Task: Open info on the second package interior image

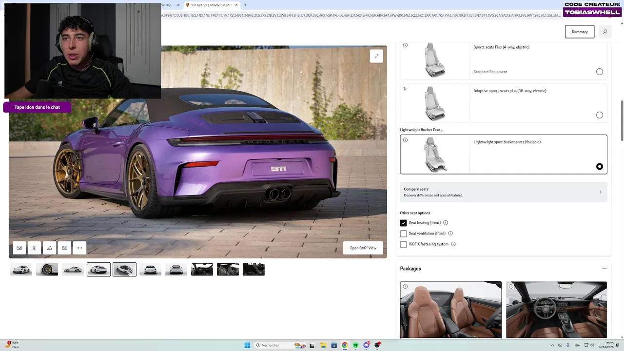Action: tap(511, 287)
